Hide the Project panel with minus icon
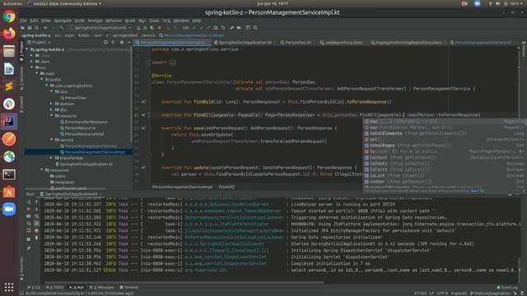This screenshot has width=527, height=296. click(x=128, y=43)
